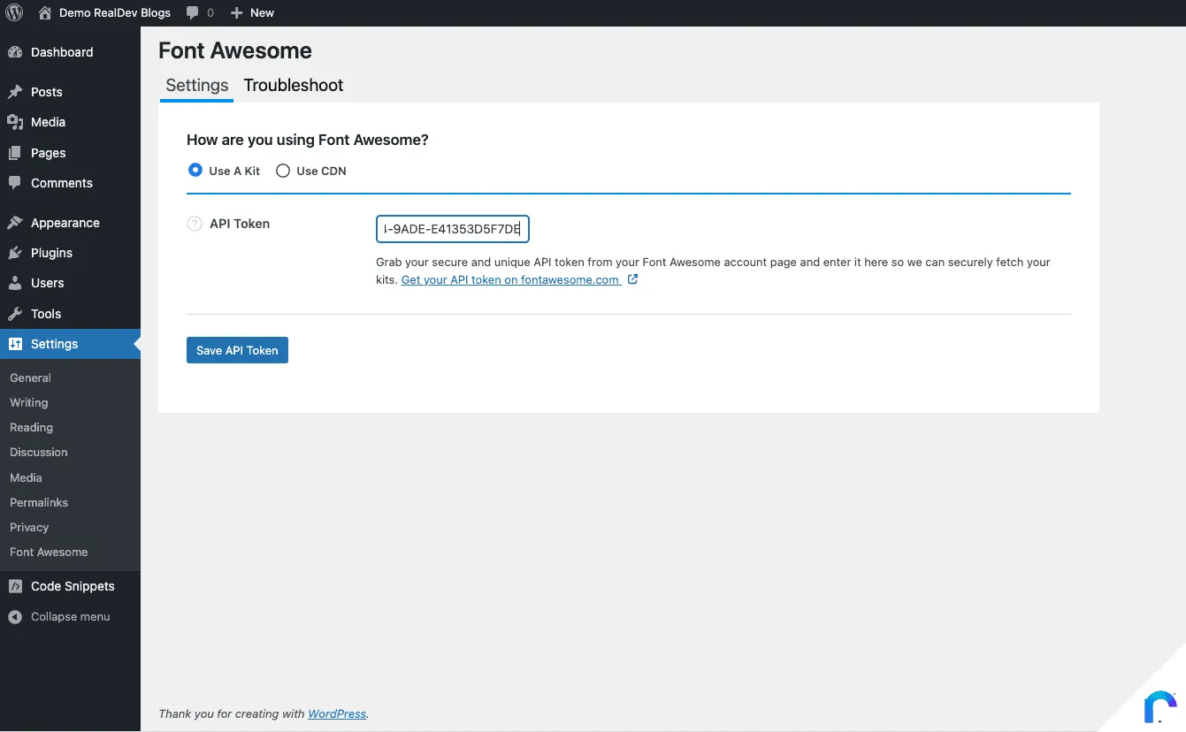Image resolution: width=1186 pixels, height=732 pixels.
Task: Open Permalinks settings submenu
Action: (39, 502)
